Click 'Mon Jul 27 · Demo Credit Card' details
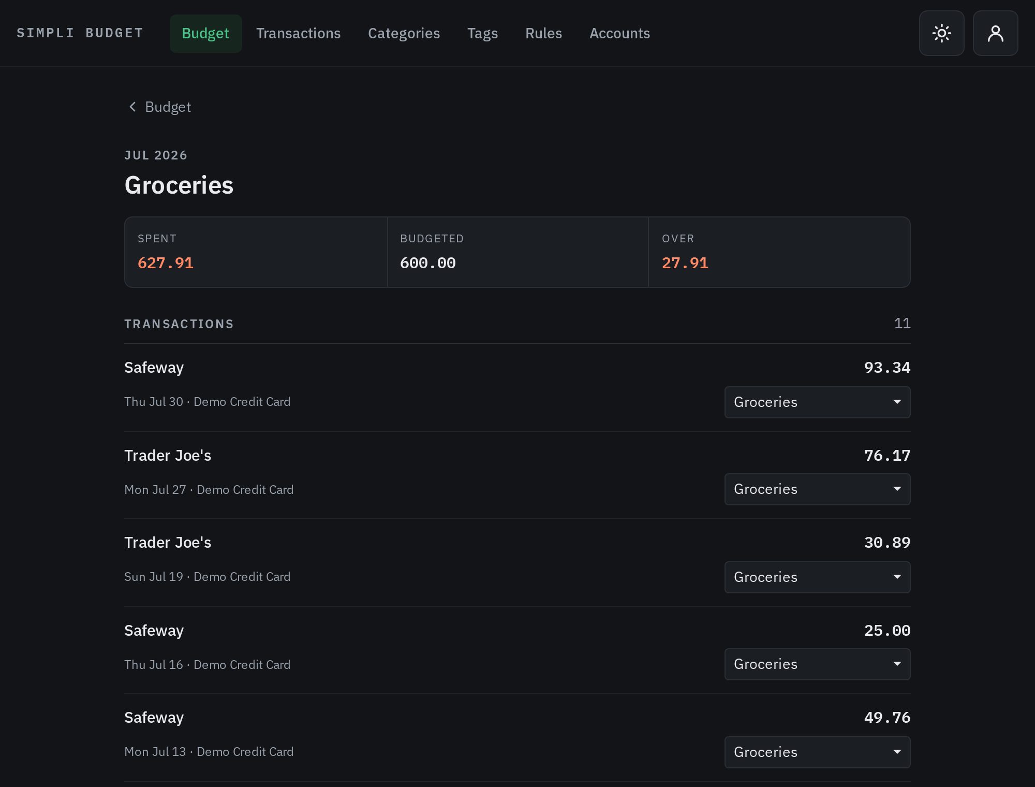The height and width of the screenshot is (787, 1035). (209, 490)
